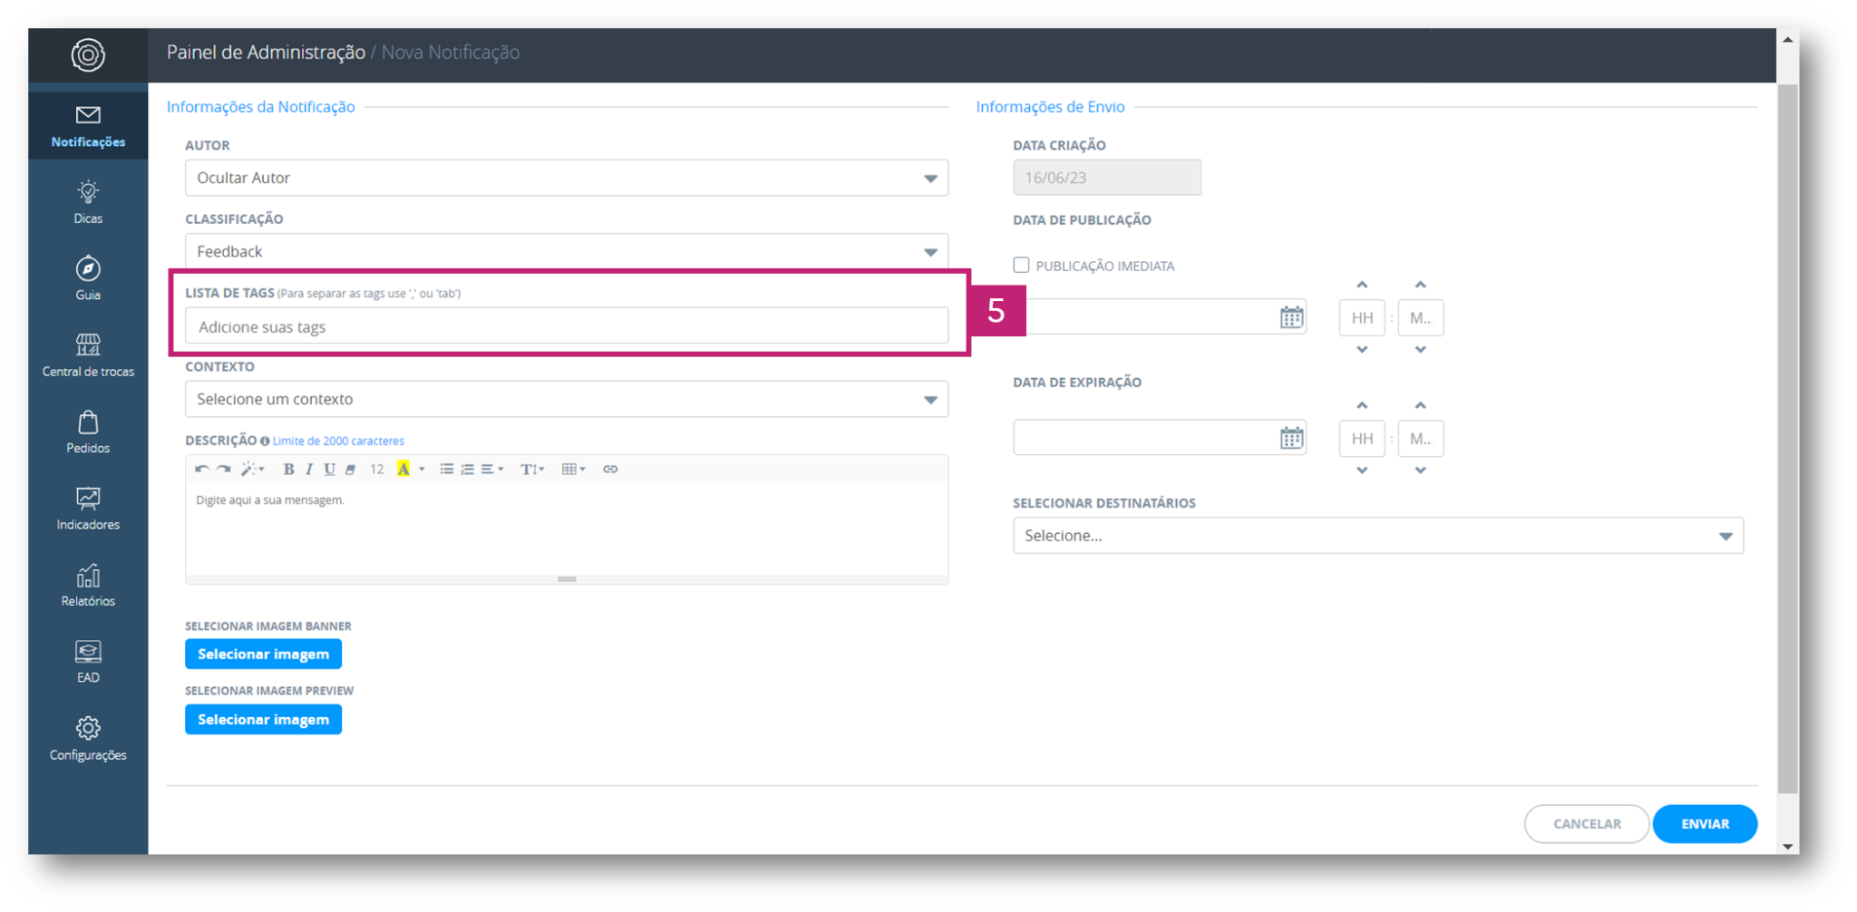Enable Publicação Imediata checkbox

pyautogui.click(x=1021, y=265)
